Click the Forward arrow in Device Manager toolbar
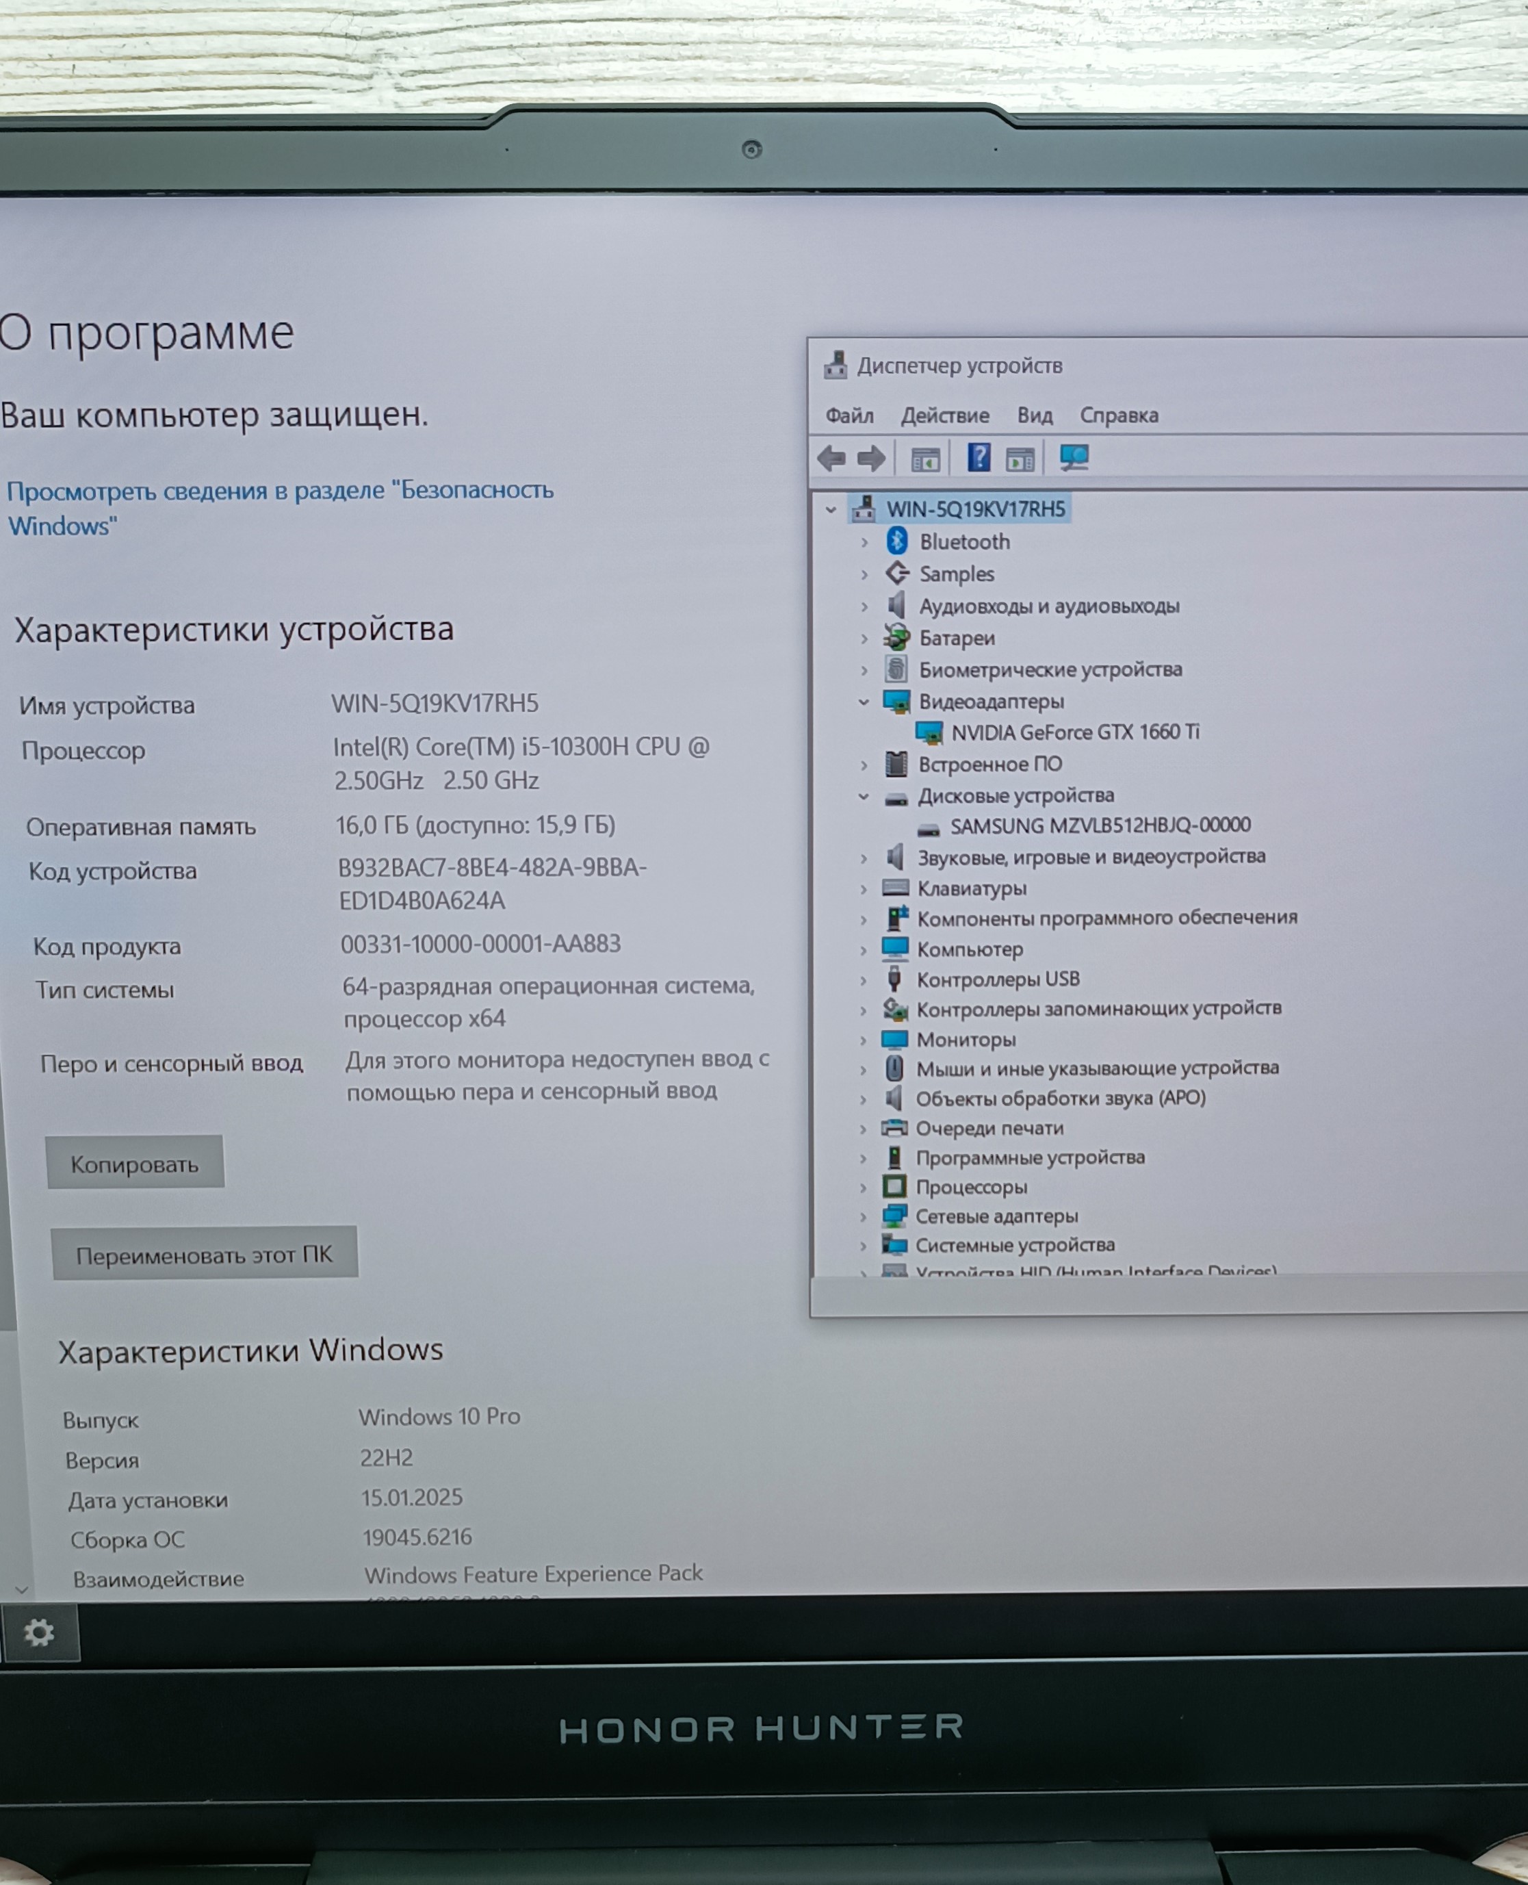The width and height of the screenshot is (1528, 1885). click(871, 458)
